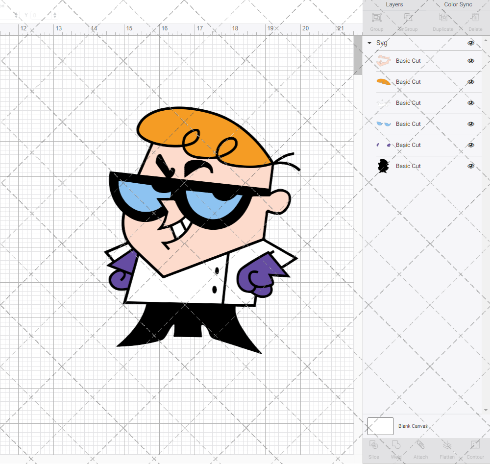Click the canvas vertical scrollbar thumb
This screenshot has width=490, height=464.
pos(358,55)
